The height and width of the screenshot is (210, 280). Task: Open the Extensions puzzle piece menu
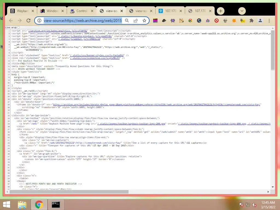(252, 21)
